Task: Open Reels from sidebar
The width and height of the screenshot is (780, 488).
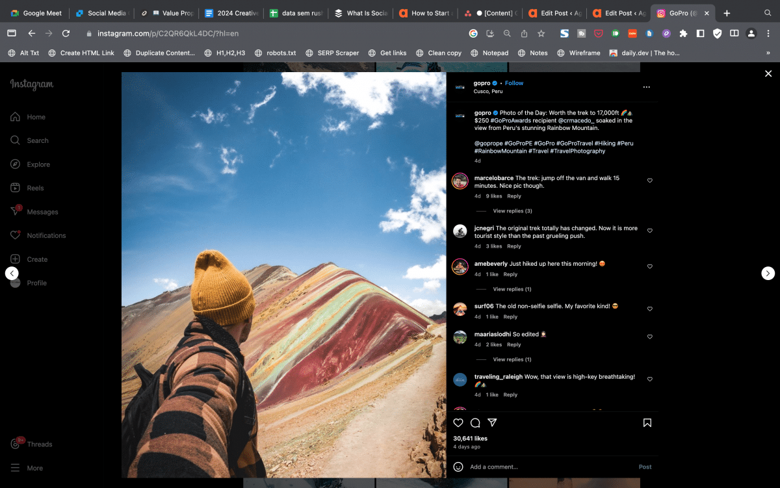Action: (x=27, y=188)
